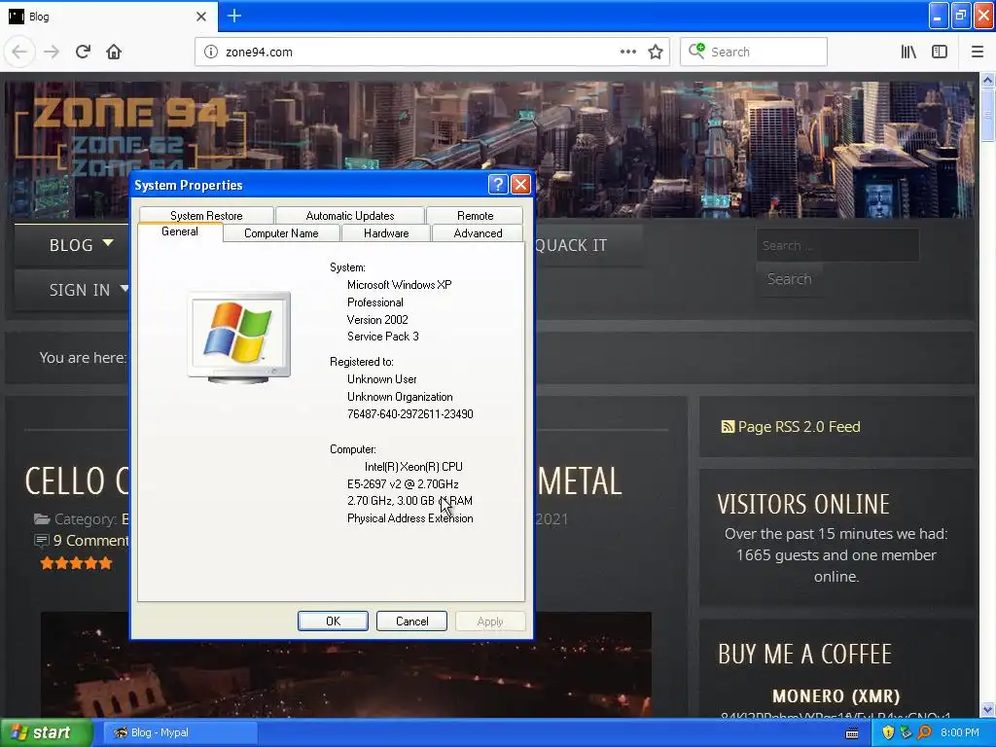Open the home page icon

point(114,52)
